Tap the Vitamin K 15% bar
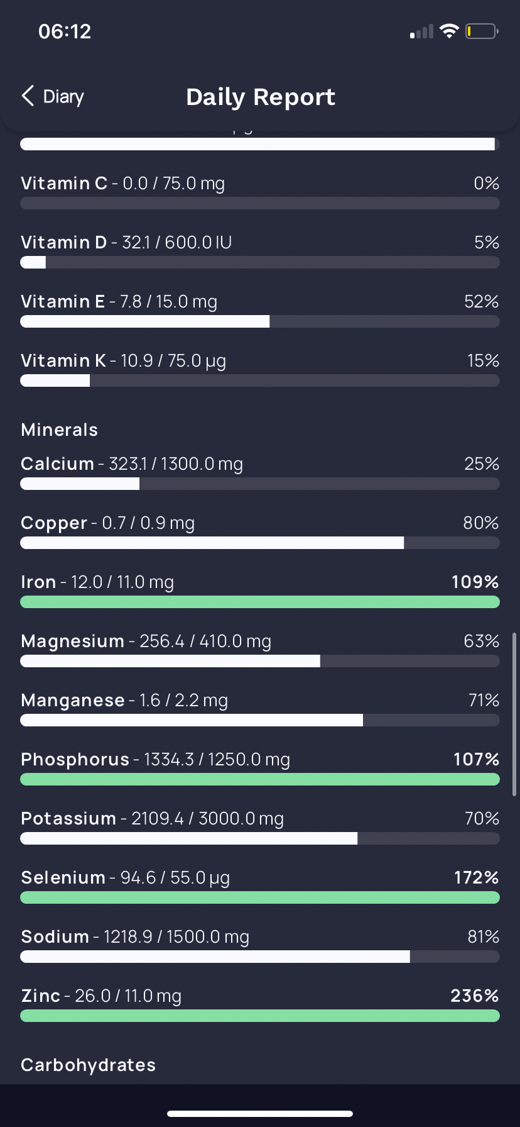This screenshot has width=520, height=1127. pos(260,380)
